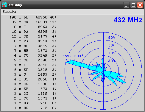Viewport: 145px width, 112px height.
Task: Click the 60% ring label
Action: point(111,45)
